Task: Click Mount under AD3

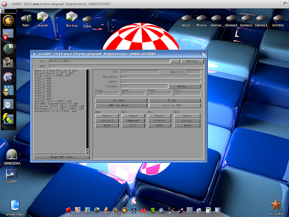Action: coord(187,116)
